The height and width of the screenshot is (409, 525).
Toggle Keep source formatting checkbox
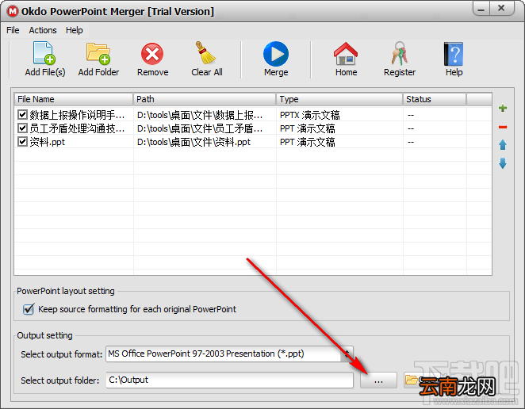click(29, 309)
